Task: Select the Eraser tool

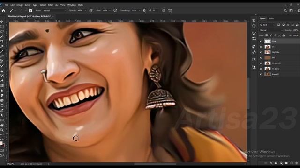Action: click(2, 81)
